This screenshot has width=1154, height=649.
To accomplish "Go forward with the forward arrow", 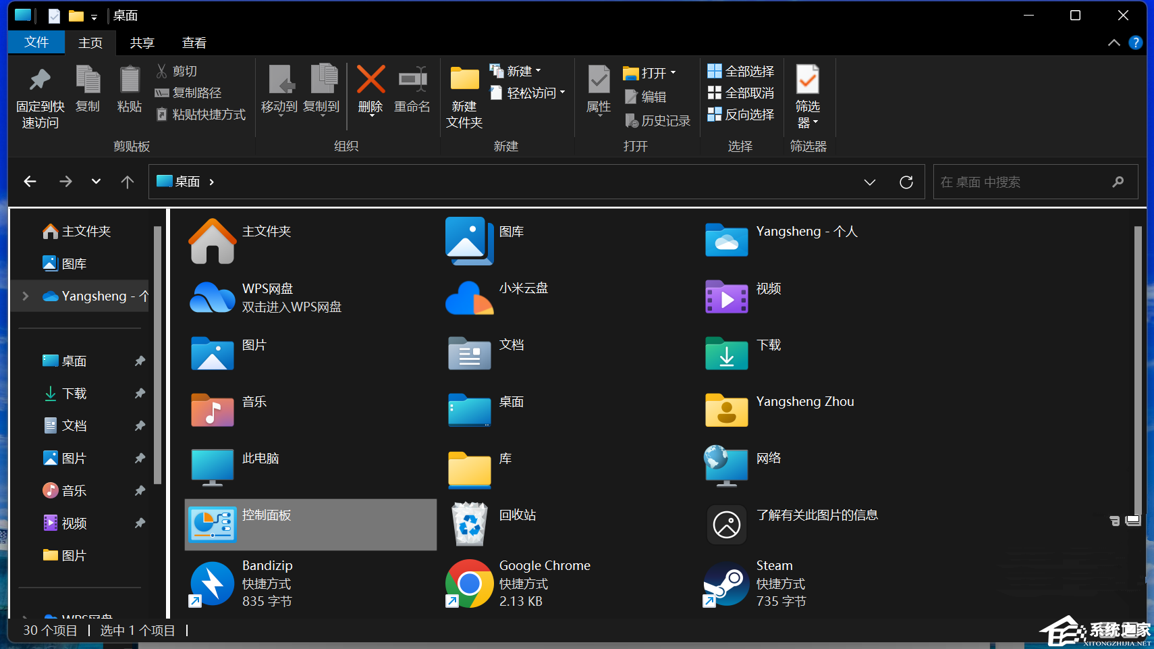I will 65,181.
